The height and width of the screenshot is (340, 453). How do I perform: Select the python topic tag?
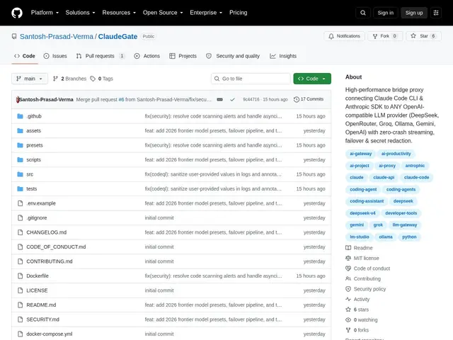point(409,237)
